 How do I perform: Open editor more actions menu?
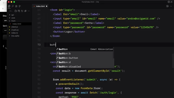pyautogui.click(x=171, y=6)
